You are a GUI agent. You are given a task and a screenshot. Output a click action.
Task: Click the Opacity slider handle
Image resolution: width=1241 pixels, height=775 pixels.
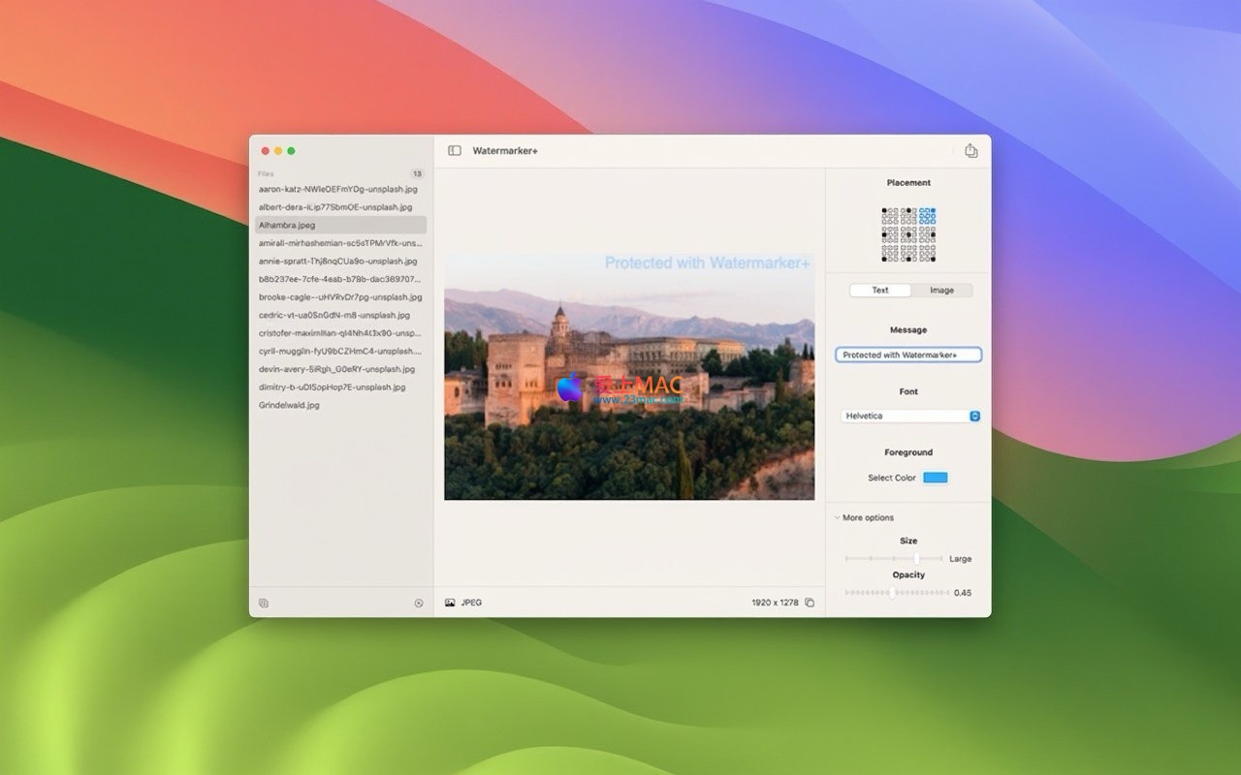[x=892, y=593]
